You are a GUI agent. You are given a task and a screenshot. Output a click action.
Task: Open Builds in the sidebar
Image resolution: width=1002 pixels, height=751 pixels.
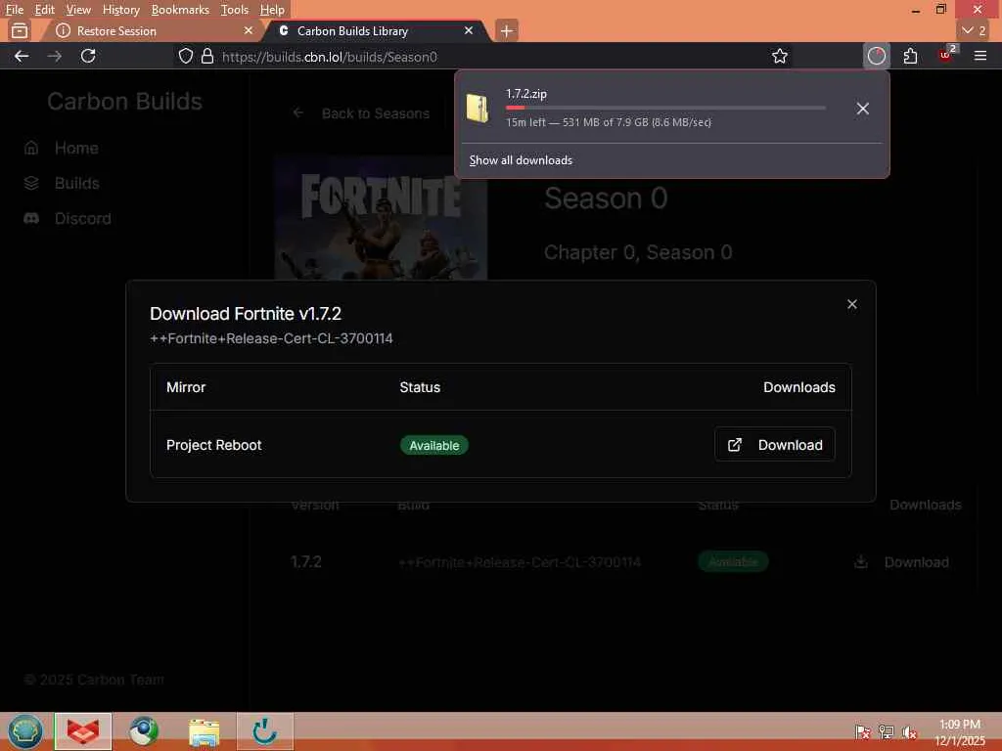76,183
